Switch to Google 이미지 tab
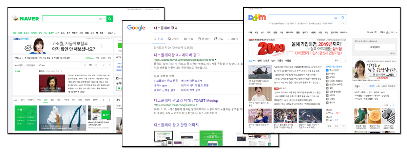 [174, 39]
